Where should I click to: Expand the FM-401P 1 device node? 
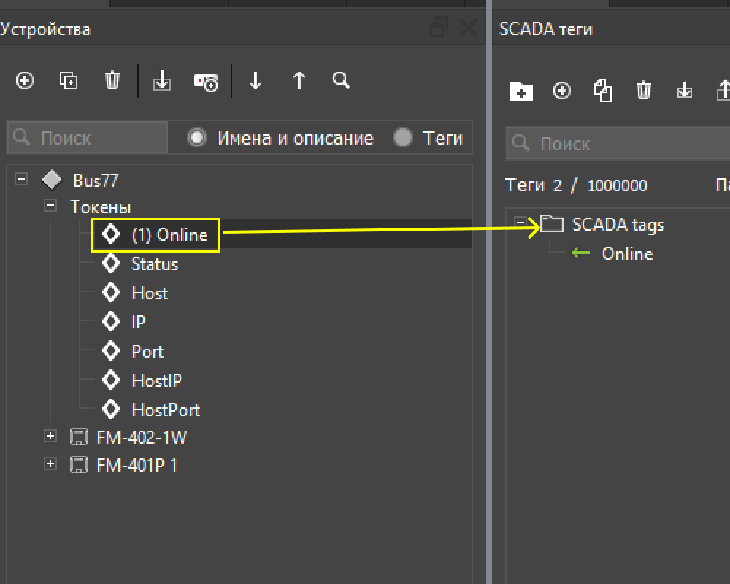[50, 464]
